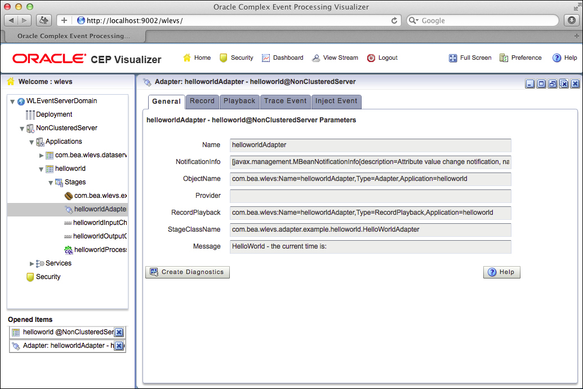Collapse the Stages tree node
The width and height of the screenshot is (583, 389).
tap(51, 182)
